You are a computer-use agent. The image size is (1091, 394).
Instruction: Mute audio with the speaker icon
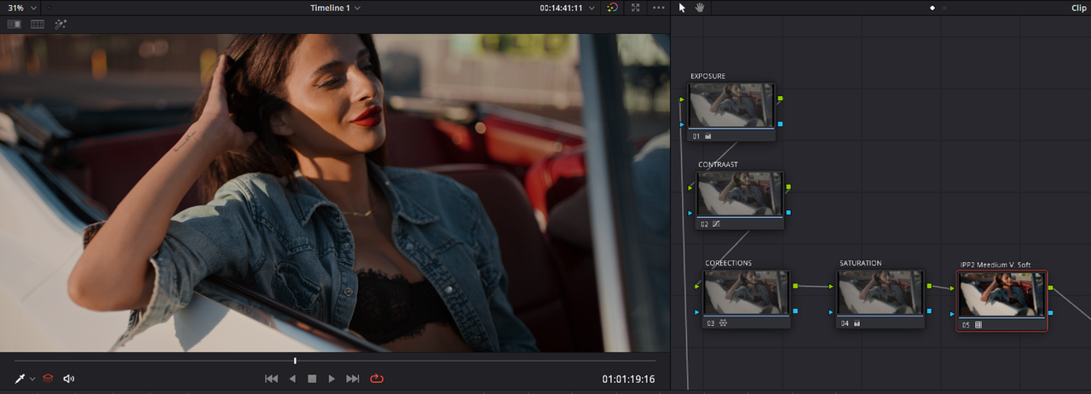click(x=69, y=379)
